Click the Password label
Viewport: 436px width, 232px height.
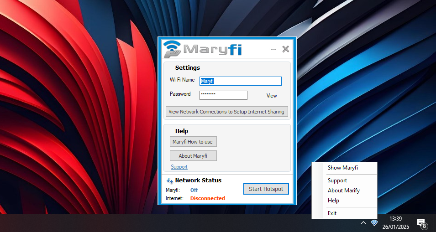coord(180,94)
